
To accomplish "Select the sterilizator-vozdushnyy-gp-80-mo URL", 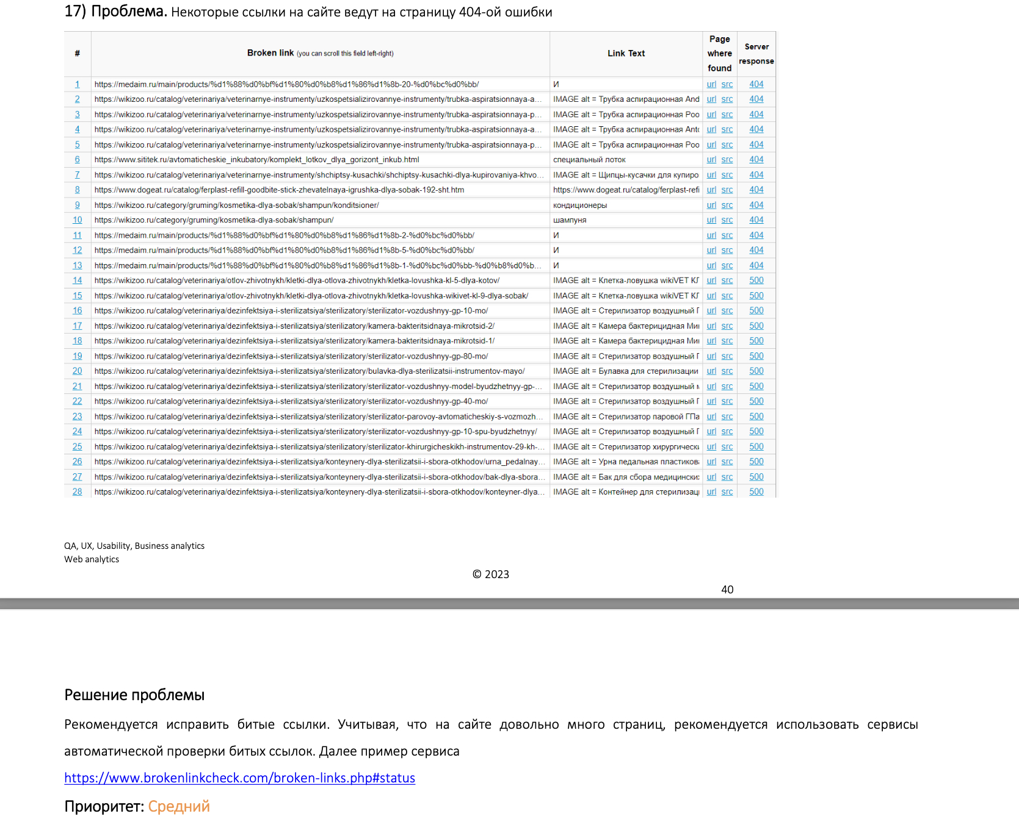I will (291, 356).
